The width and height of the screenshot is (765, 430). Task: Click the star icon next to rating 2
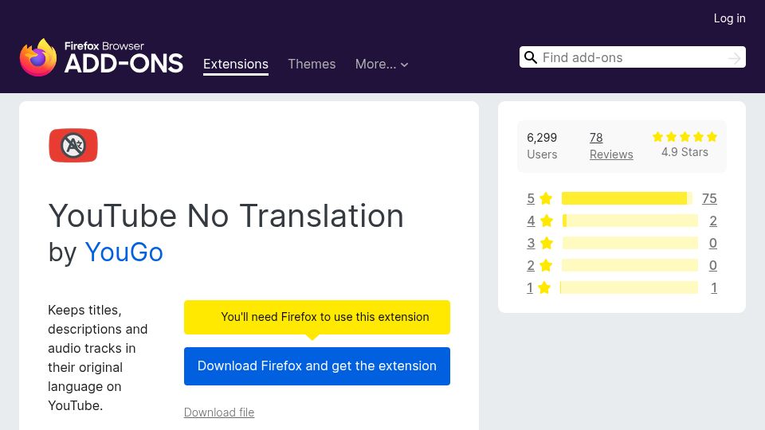click(546, 265)
